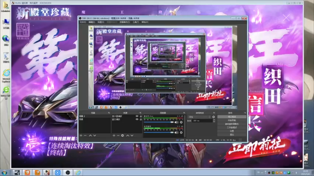Screen dimensions: 314x176
Task: Toggle 工作室模式 in the Controls dock
Action: [232, 128]
